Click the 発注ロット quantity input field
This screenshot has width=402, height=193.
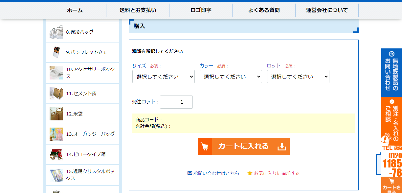point(176,102)
